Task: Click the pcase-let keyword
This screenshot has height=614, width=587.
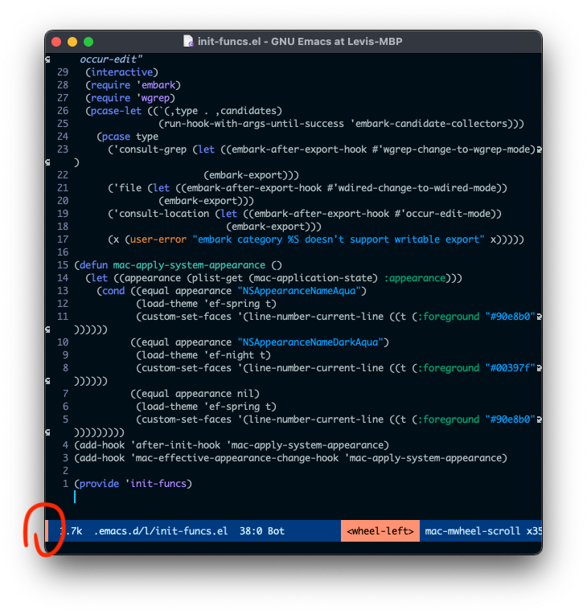Action: (x=116, y=111)
